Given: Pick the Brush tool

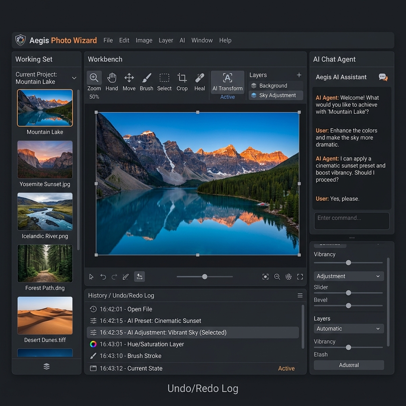Looking at the screenshot, I should 146,81.
